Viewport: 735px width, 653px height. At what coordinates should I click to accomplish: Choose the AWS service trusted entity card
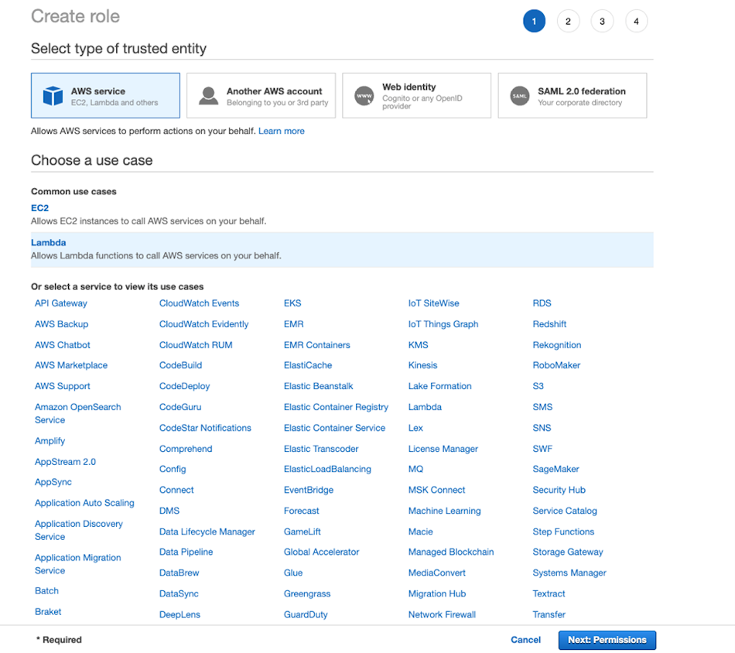coord(105,96)
